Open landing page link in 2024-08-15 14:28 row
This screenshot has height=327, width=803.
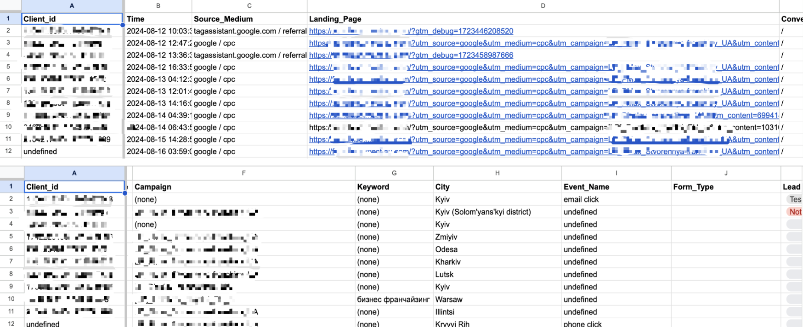(x=544, y=139)
